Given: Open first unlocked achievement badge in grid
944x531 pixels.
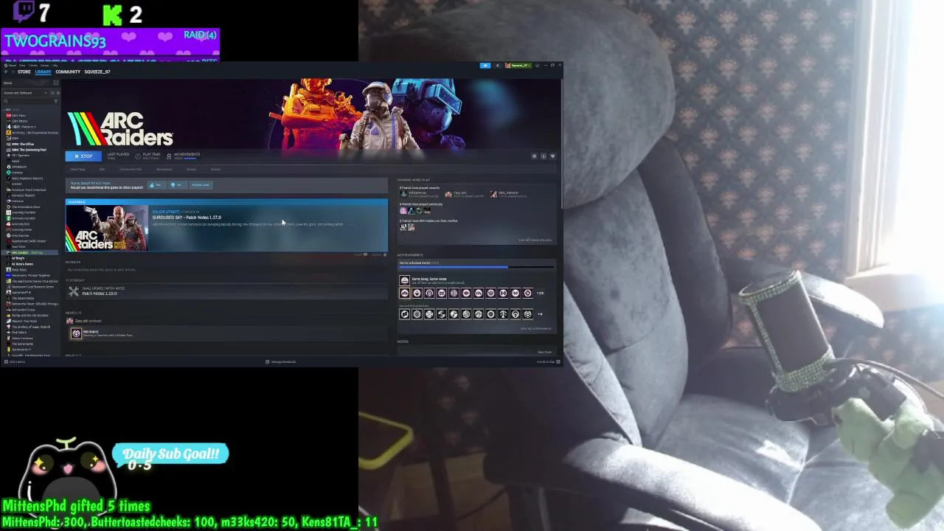Looking at the screenshot, I should [x=404, y=293].
